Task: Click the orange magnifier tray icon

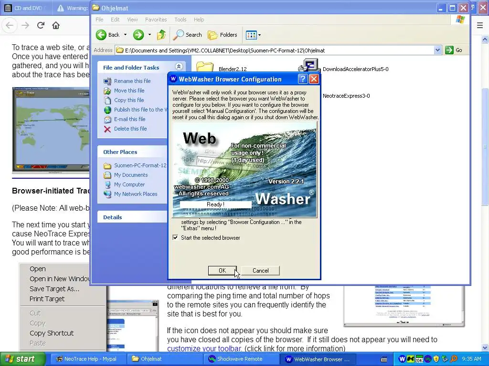Action: coord(454,359)
